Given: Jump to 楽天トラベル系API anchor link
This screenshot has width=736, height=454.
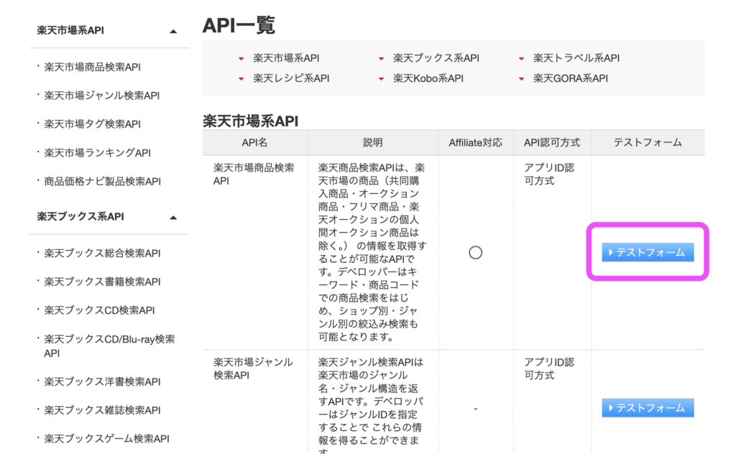Looking at the screenshot, I should point(576,58).
